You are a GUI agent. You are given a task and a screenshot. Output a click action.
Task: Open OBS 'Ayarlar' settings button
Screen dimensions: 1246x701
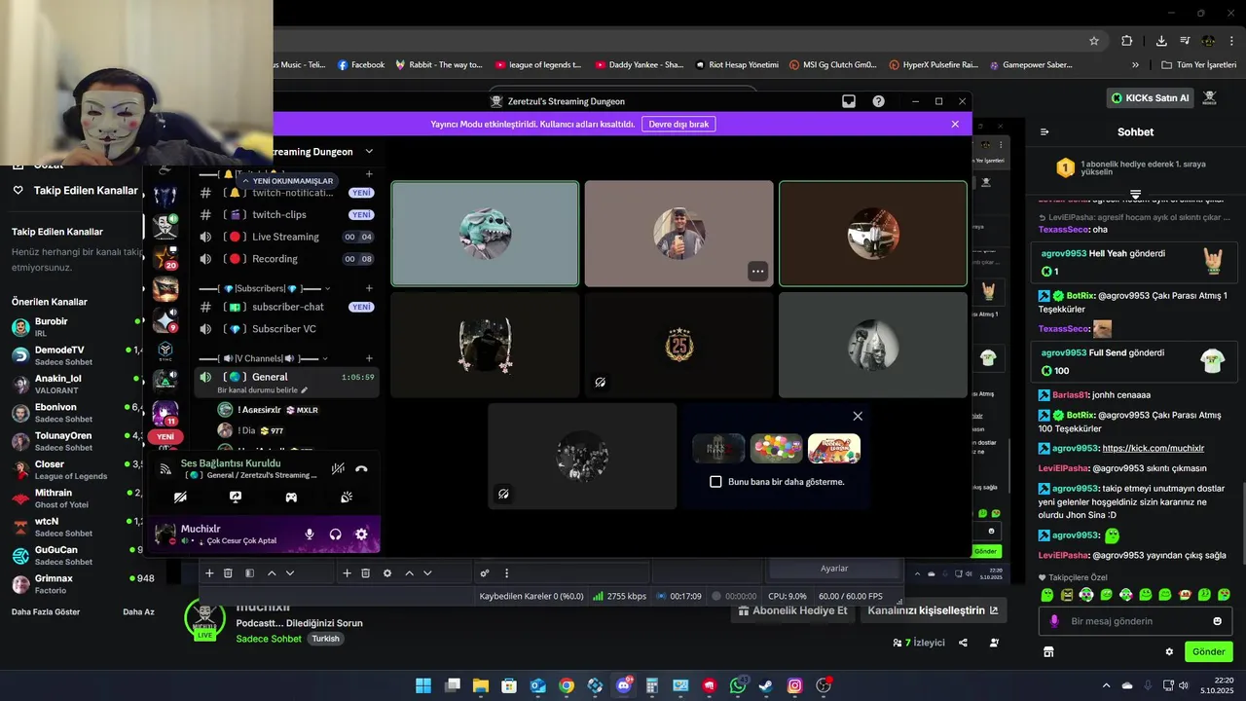834,569
